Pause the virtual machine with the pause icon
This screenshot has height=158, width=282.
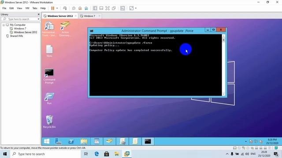point(53,8)
